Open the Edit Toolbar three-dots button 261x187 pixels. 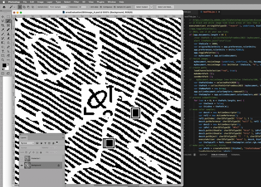tap(8, 60)
